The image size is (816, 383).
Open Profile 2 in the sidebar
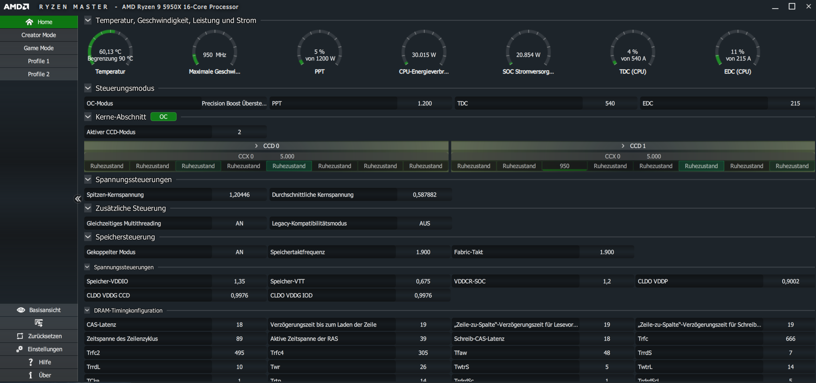click(x=39, y=74)
